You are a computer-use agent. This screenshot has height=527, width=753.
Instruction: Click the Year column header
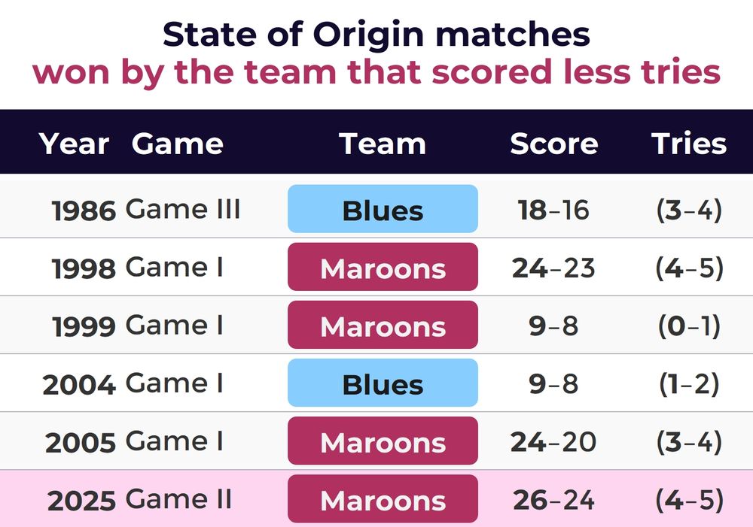tap(74, 144)
